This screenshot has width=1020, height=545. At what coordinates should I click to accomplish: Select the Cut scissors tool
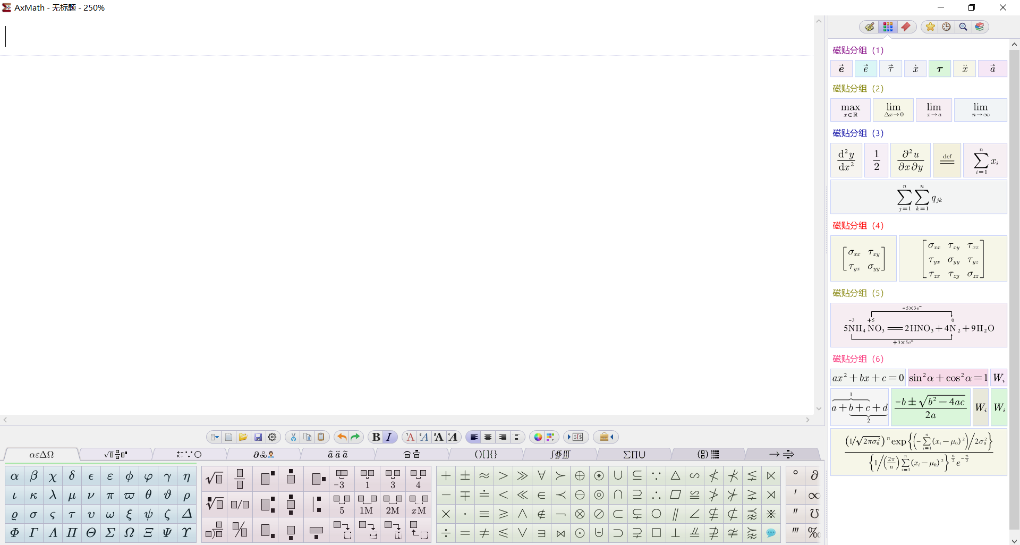click(293, 437)
